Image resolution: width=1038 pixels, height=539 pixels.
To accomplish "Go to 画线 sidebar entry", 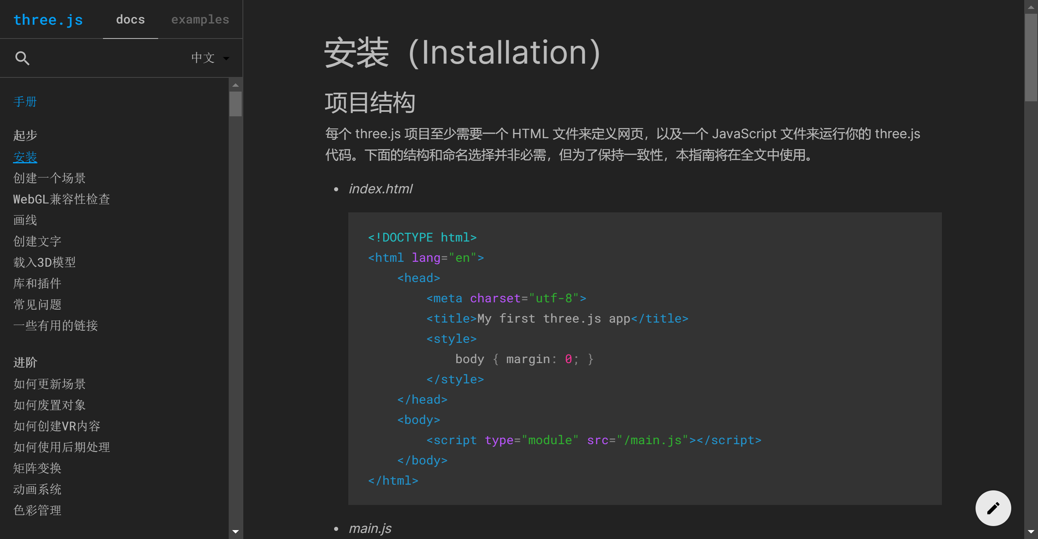I will [25, 220].
